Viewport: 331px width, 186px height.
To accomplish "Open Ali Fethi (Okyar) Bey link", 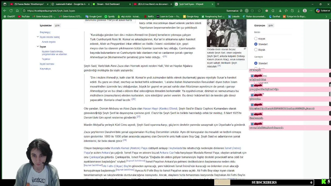I will (116, 166).
